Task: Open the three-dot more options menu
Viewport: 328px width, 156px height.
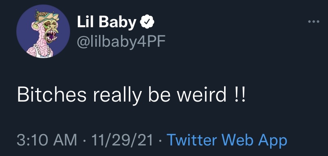Action: point(314,22)
